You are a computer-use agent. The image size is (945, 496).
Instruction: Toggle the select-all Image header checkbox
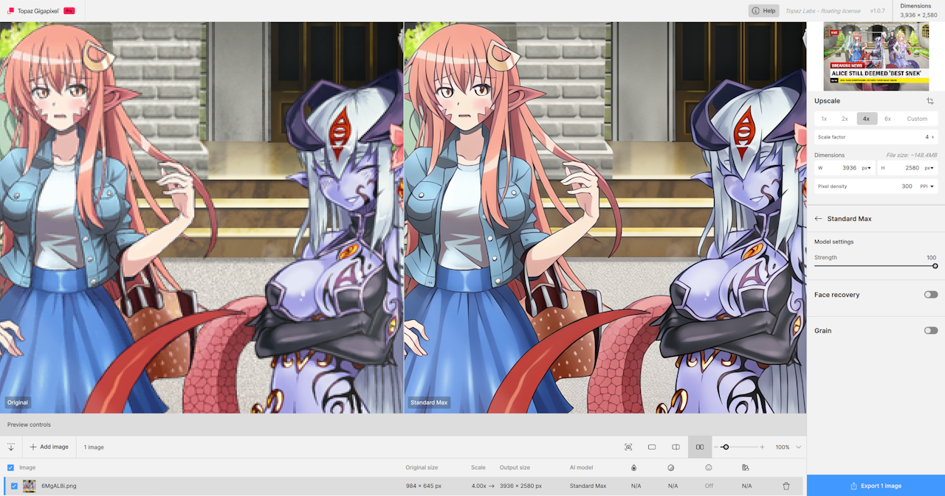click(x=10, y=467)
